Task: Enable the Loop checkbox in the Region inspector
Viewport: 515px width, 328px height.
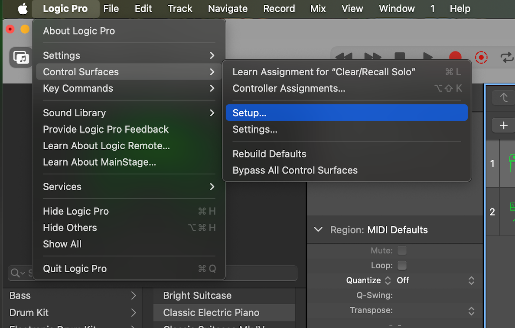Action: click(402, 265)
